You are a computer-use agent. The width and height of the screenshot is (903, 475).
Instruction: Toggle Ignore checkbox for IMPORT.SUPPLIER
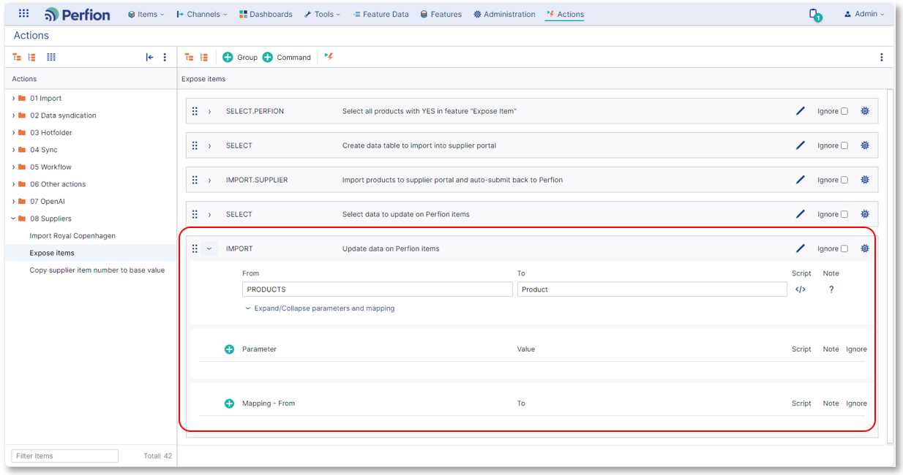(x=844, y=180)
